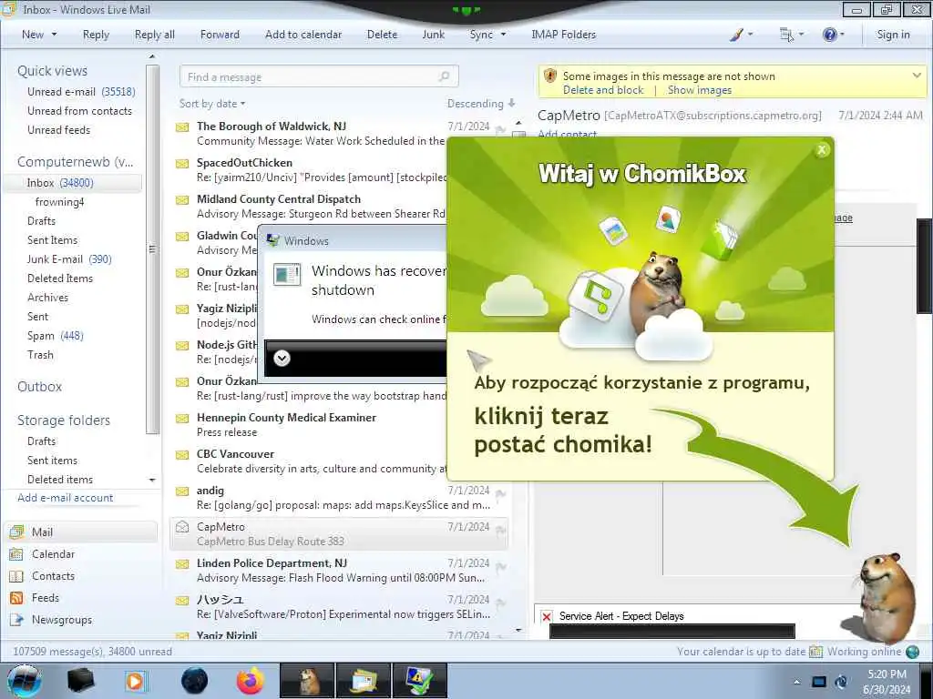The width and height of the screenshot is (933, 699).
Task: Collapse the Computernewb account section
Action: (75, 162)
